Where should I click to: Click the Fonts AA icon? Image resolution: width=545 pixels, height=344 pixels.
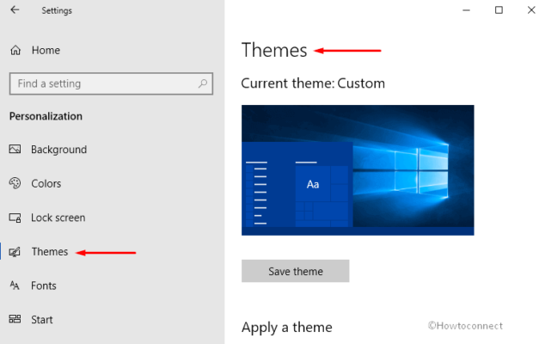15,286
